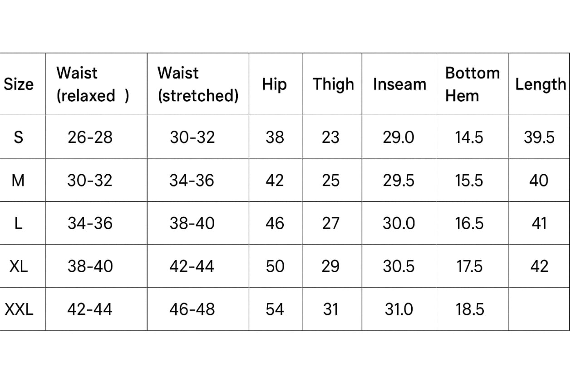Click the Size column header
The height and width of the screenshot is (387, 581).
point(19,84)
